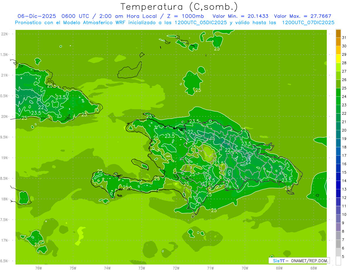Click the '73W' longitude axis label
This screenshot has height=272, width=352.
(x=142, y=268)
